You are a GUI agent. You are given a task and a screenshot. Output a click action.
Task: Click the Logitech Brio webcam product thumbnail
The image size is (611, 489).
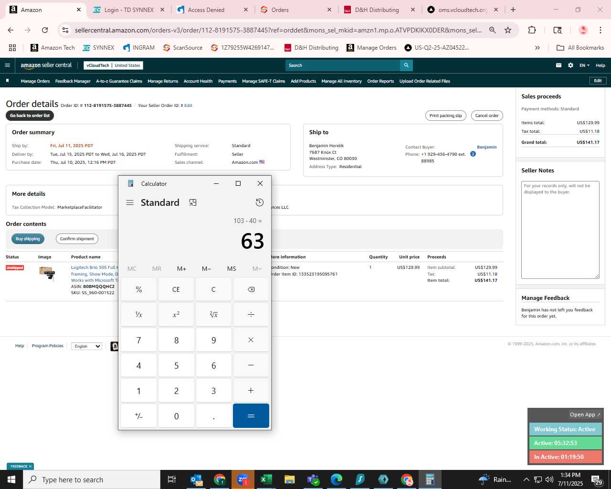click(x=47, y=274)
